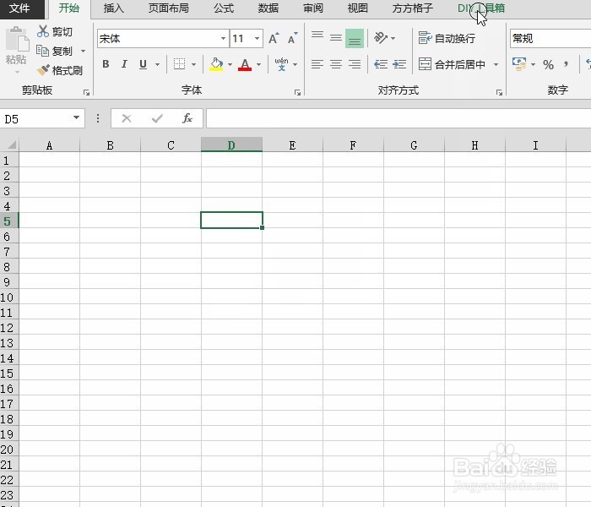Increase indent icon

point(399,64)
